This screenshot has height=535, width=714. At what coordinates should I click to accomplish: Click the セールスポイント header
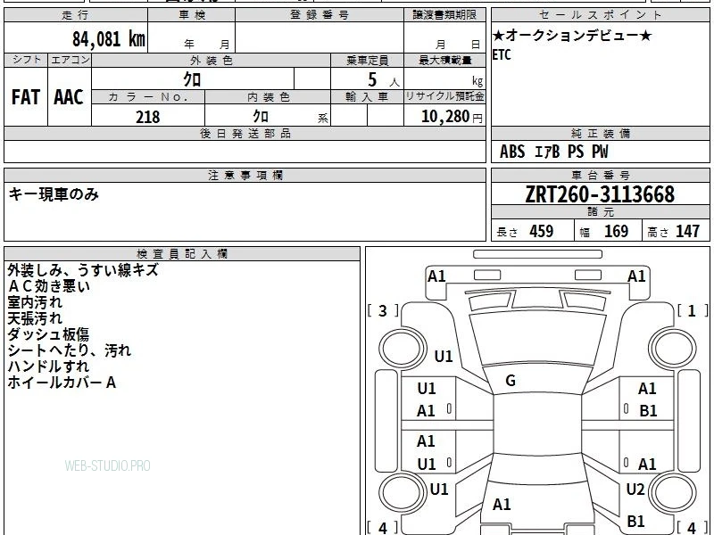point(601,15)
